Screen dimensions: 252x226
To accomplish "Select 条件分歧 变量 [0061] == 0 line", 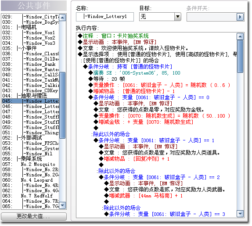I will 149,97.
